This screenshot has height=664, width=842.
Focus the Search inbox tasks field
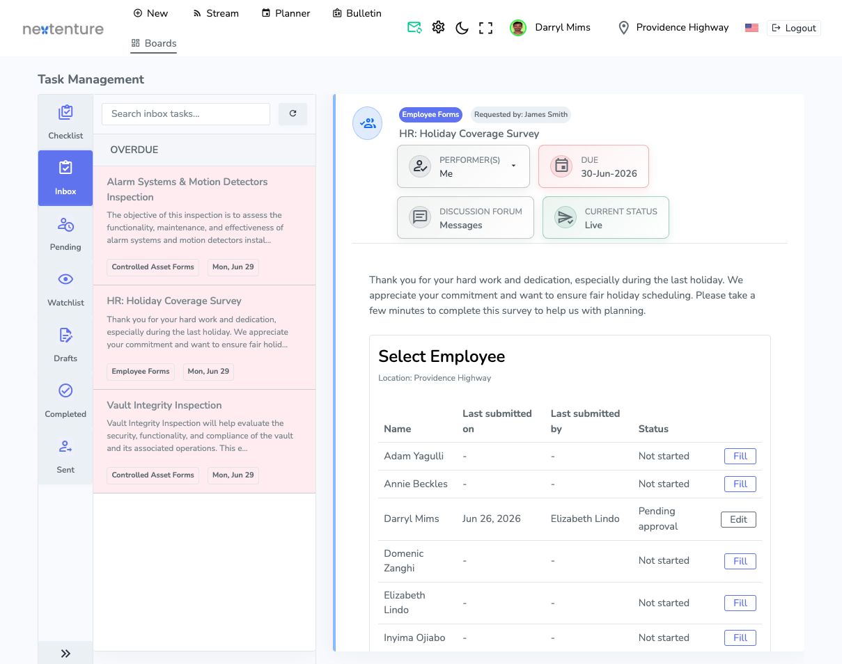(x=186, y=113)
